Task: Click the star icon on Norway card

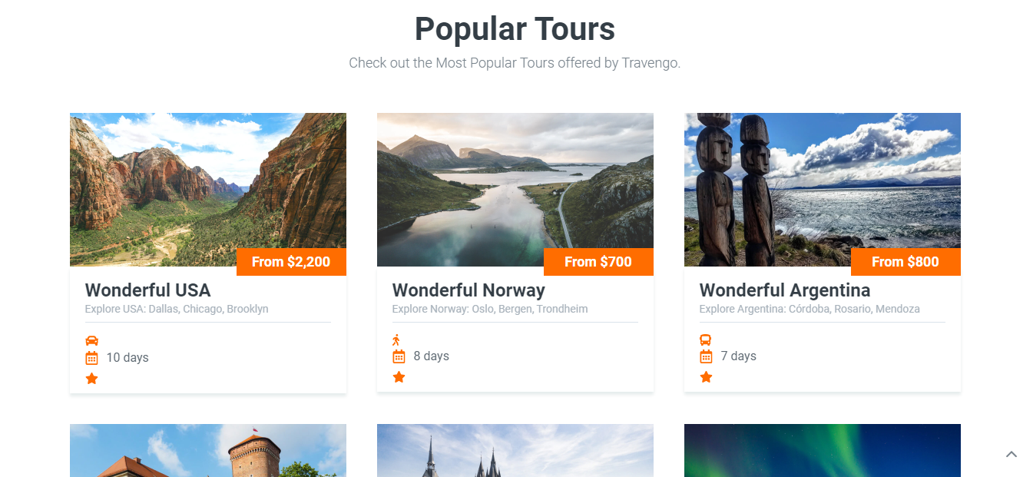Action: (399, 377)
